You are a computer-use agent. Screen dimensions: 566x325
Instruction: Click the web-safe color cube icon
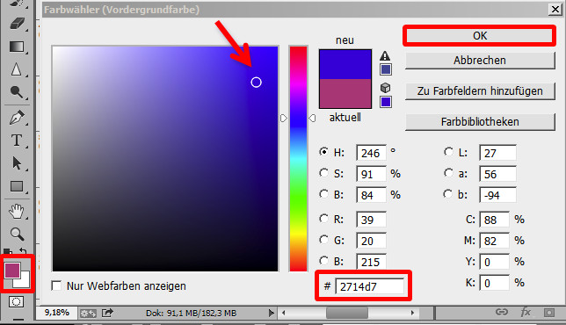385,88
